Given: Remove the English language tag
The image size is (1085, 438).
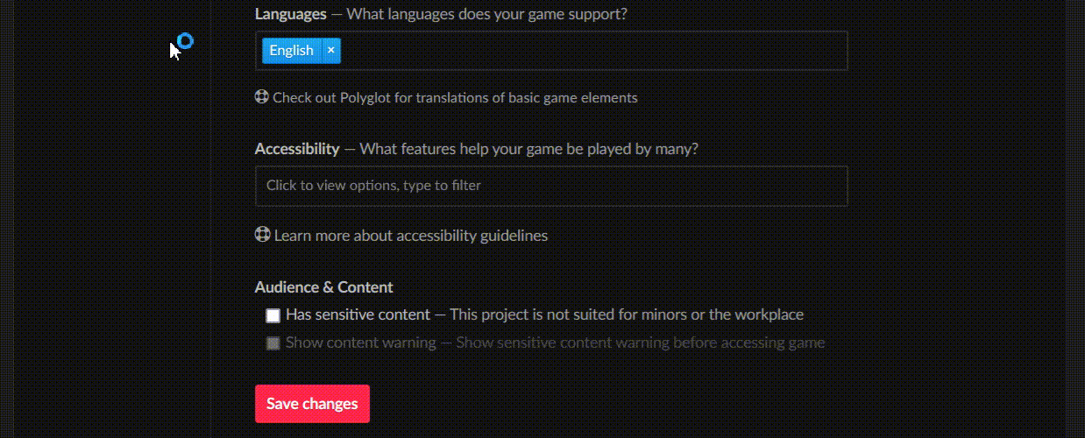Looking at the screenshot, I should [x=330, y=51].
